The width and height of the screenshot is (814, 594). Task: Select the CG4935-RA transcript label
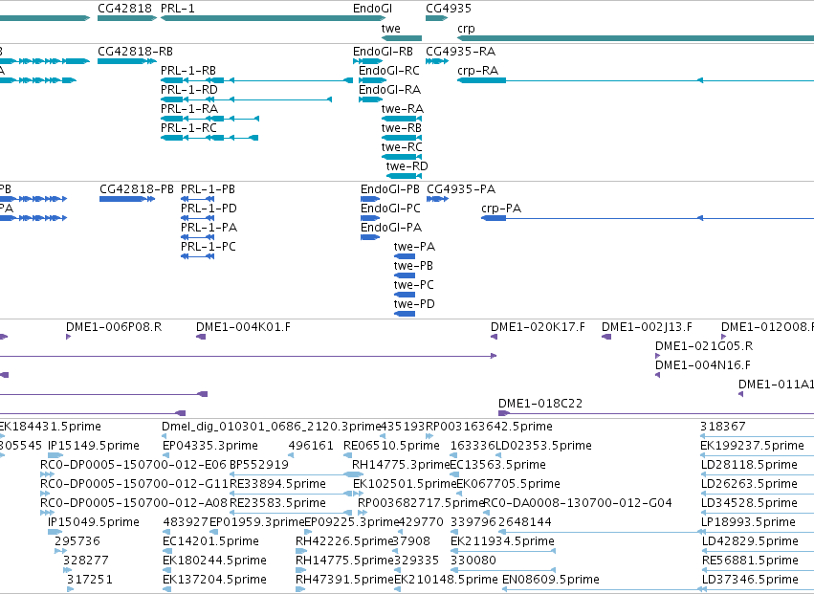click(460, 52)
